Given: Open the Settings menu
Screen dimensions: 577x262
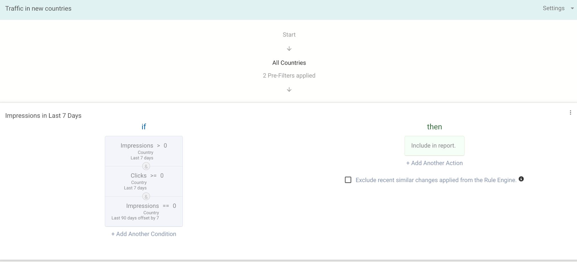Looking at the screenshot, I should point(553,8).
